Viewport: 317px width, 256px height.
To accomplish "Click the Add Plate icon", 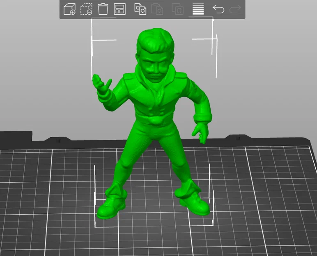I will (x=69, y=9).
